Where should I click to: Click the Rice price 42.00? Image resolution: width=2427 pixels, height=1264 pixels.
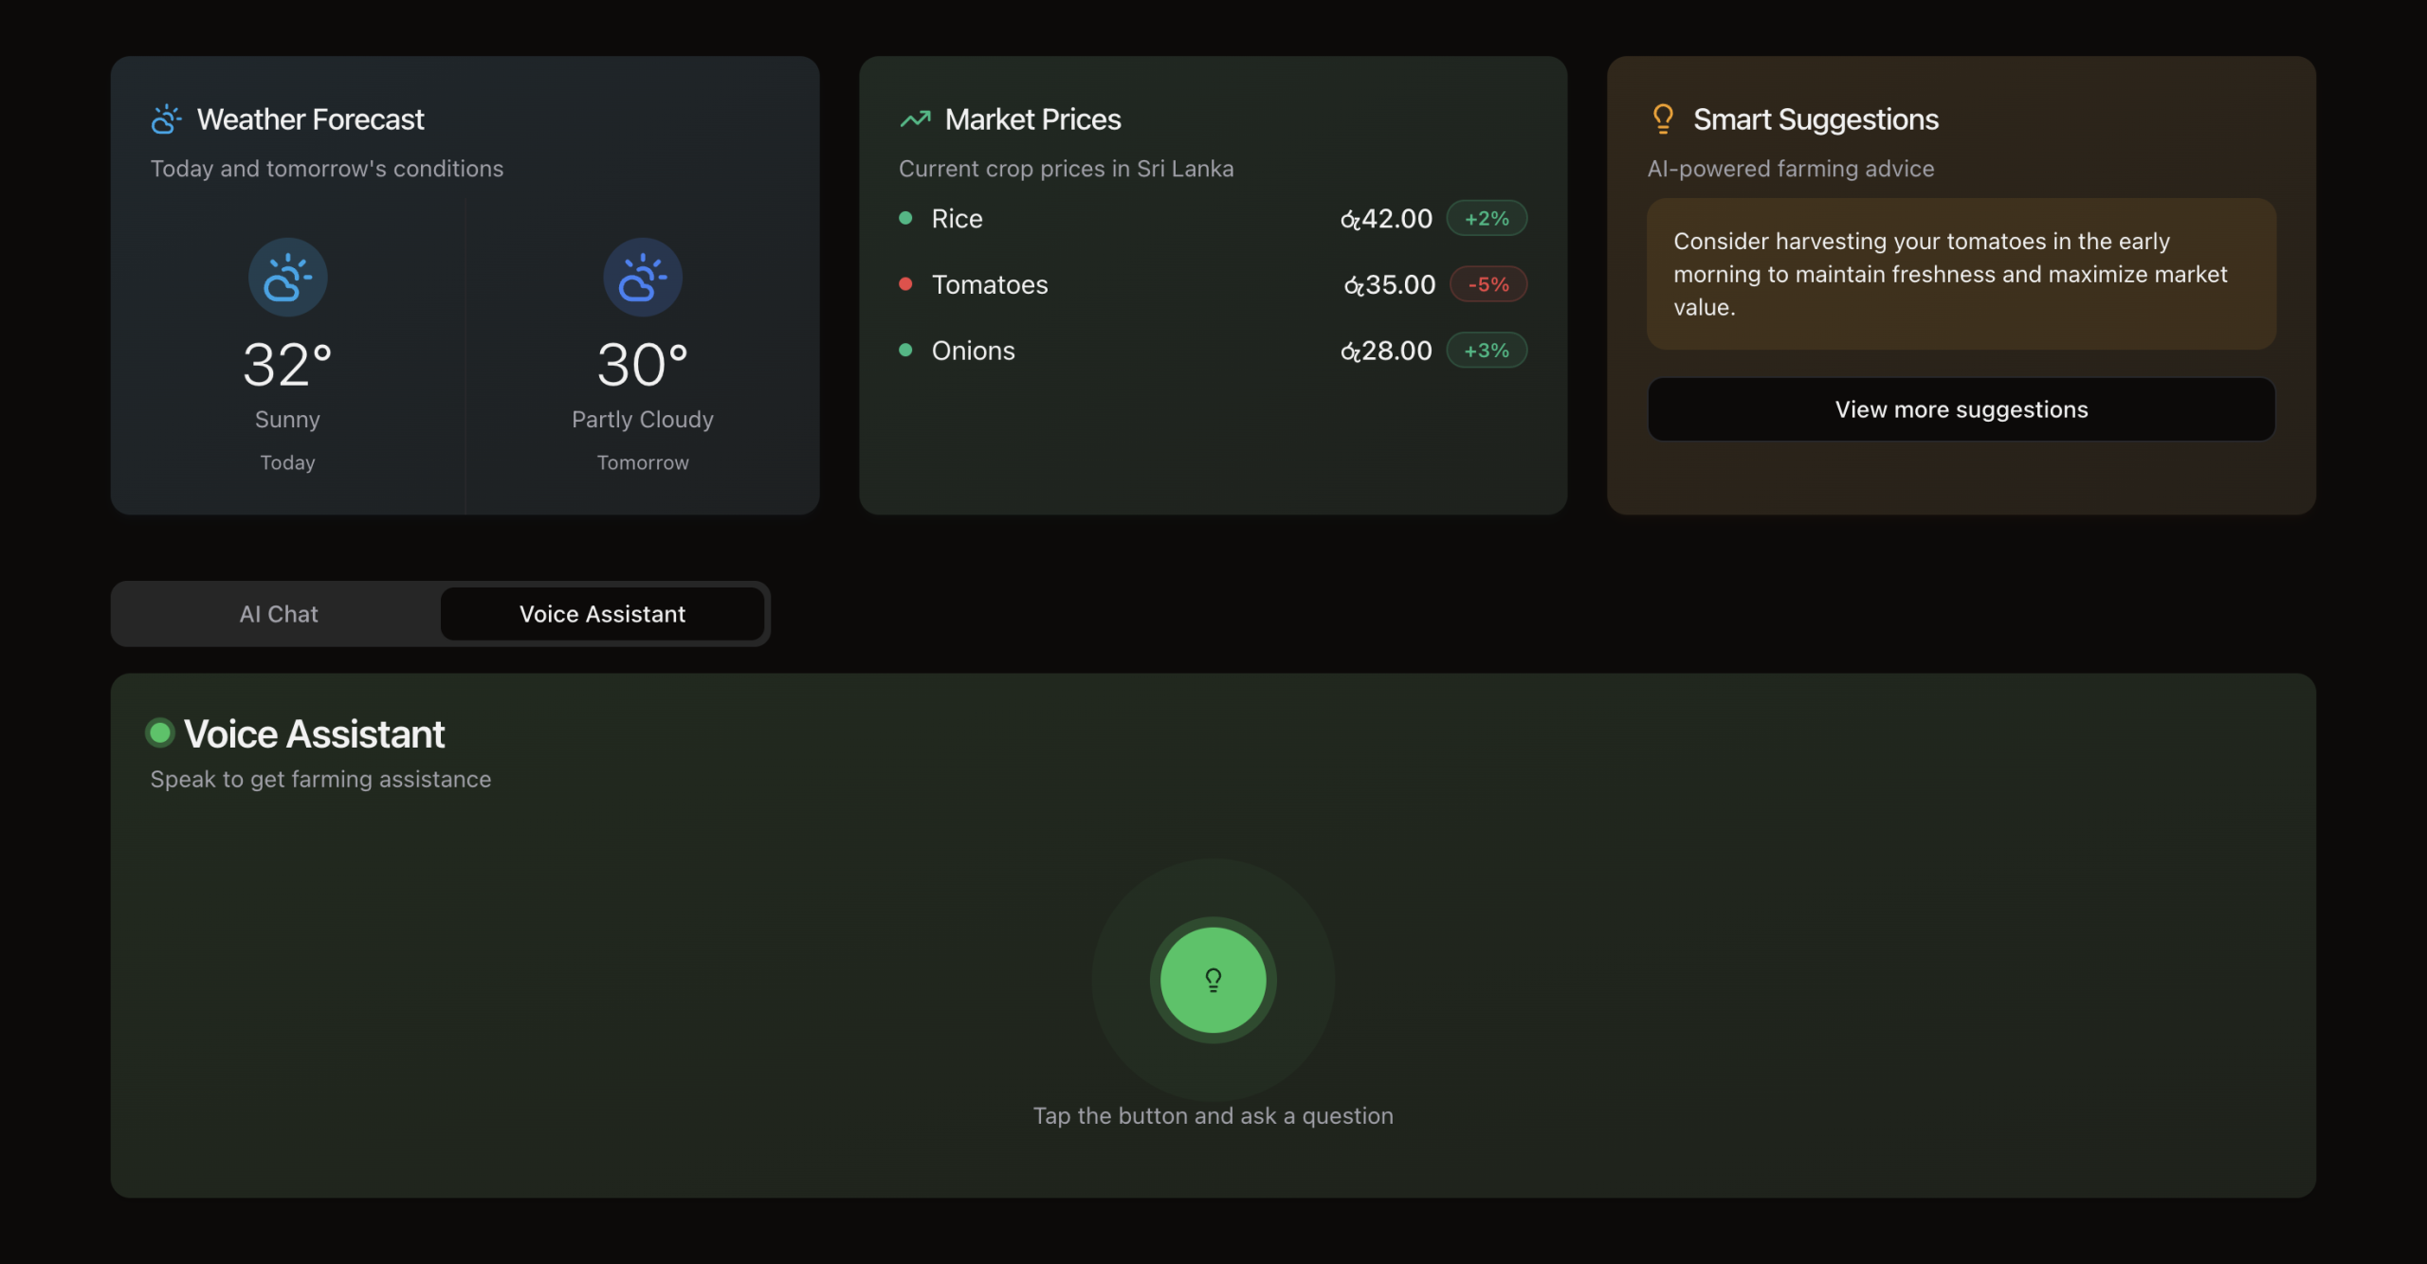(x=1386, y=219)
